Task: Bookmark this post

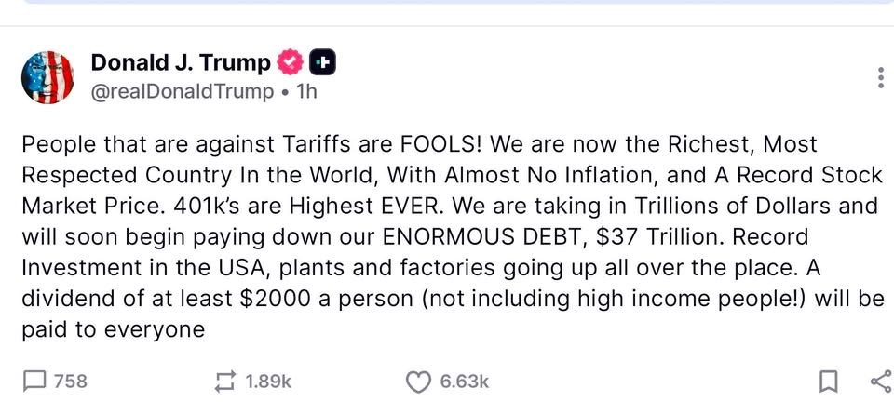Action: [829, 381]
